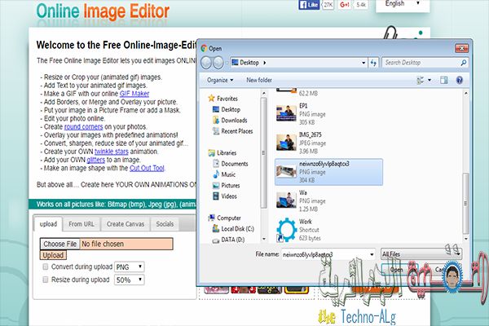Open the English language dropdown
This screenshot has height=326, width=489.
coord(403,4)
